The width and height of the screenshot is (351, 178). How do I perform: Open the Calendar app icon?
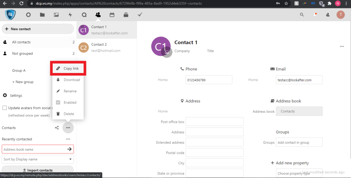[112, 15]
